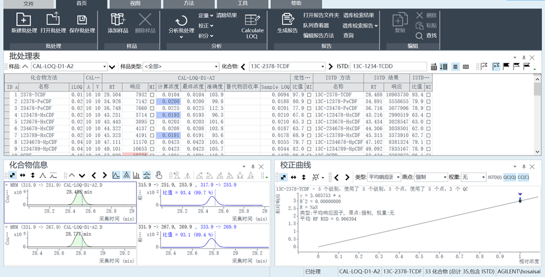Click previous level arrow in calibration curve toolbar
This screenshot has width=545, height=277.
(x=336, y=177)
